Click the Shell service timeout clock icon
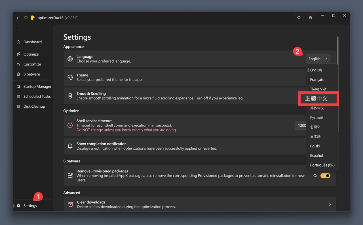Screen dimensions: 363x225 70,125
